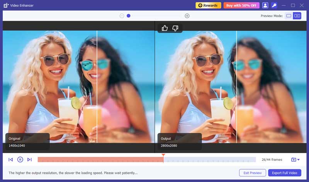Click the Original 1400x1040 label

pyautogui.click(x=27, y=142)
